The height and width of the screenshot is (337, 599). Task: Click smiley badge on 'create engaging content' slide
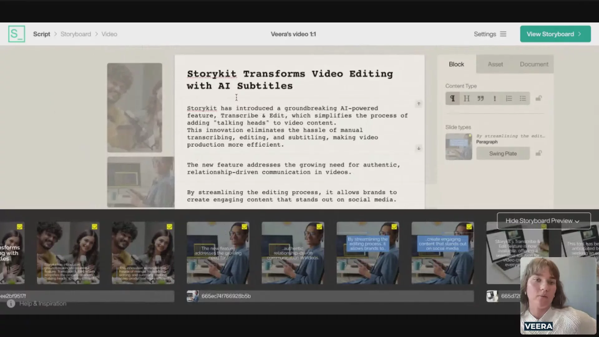coord(469,227)
